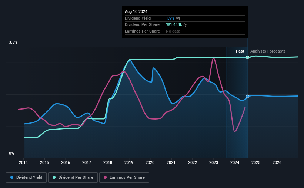The height and width of the screenshot is (188, 304).
Task: Click the 2026 x-axis label
Action: point(277,162)
